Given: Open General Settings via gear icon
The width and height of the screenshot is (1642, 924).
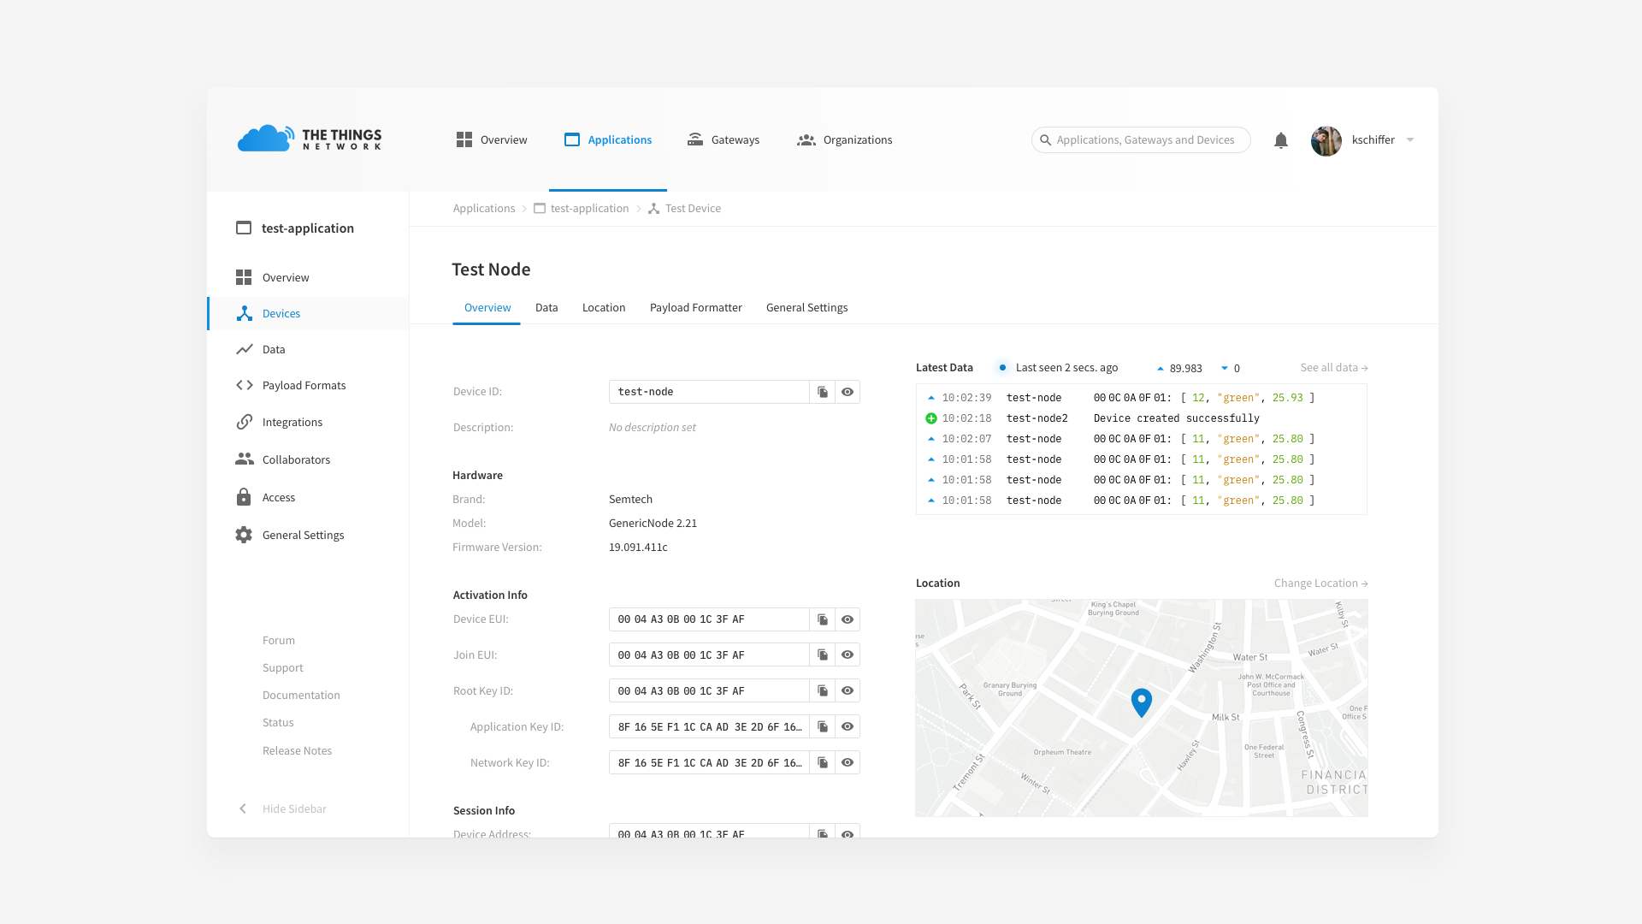Looking at the screenshot, I should click(243, 535).
